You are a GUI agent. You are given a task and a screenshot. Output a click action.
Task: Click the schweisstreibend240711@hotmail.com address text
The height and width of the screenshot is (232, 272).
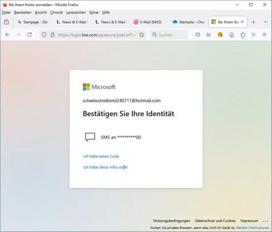[x=122, y=101]
